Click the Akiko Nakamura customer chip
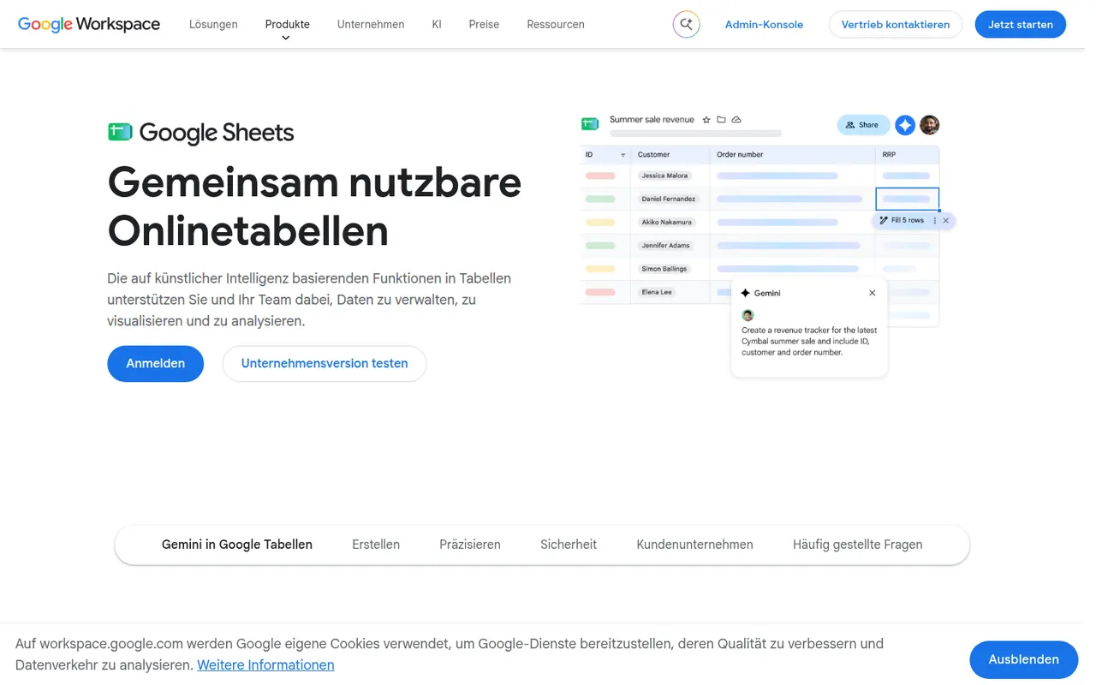The height and width of the screenshot is (685, 1096). pos(666,222)
